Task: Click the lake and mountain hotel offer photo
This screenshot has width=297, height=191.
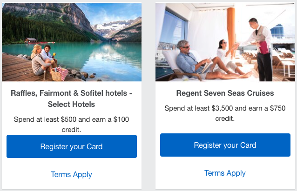Action: click(71, 42)
